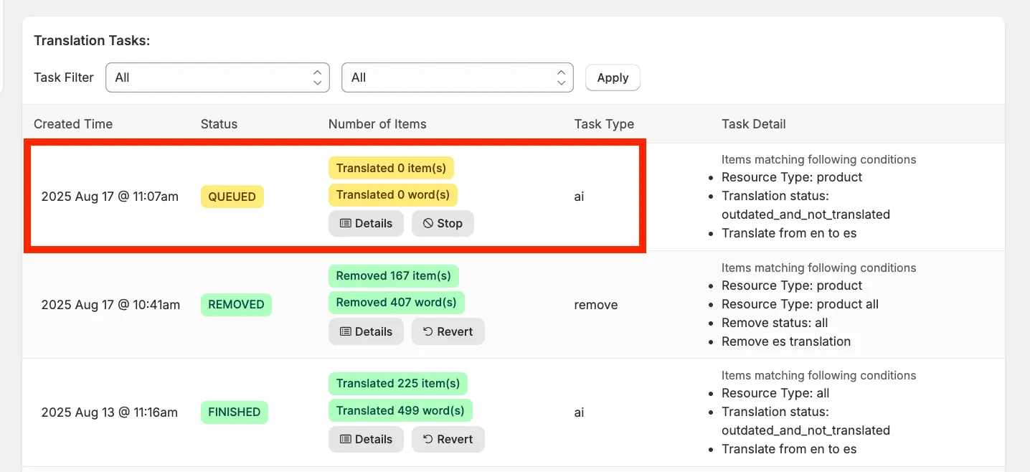Click the Translated 499 word(s) badge
This screenshot has width=1030, height=472.
[x=400, y=410]
